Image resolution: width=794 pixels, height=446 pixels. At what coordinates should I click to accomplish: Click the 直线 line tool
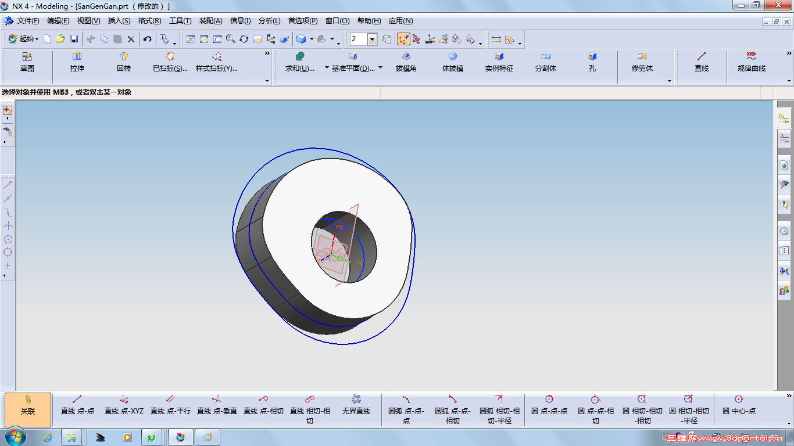coord(702,63)
